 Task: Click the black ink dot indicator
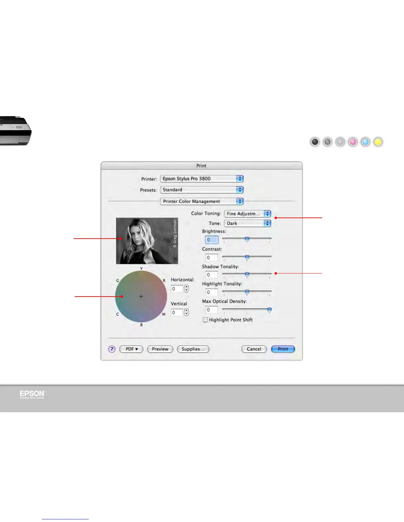(315, 142)
